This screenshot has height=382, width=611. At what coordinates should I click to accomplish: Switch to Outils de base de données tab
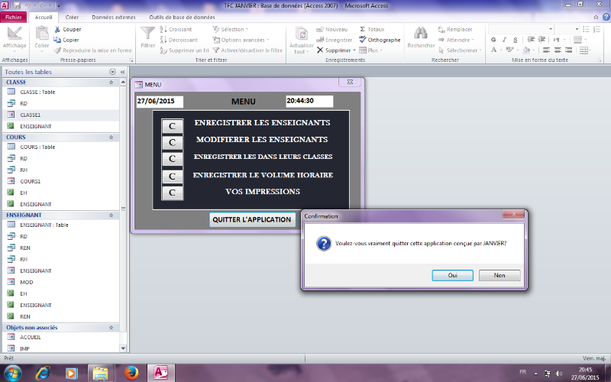182,17
